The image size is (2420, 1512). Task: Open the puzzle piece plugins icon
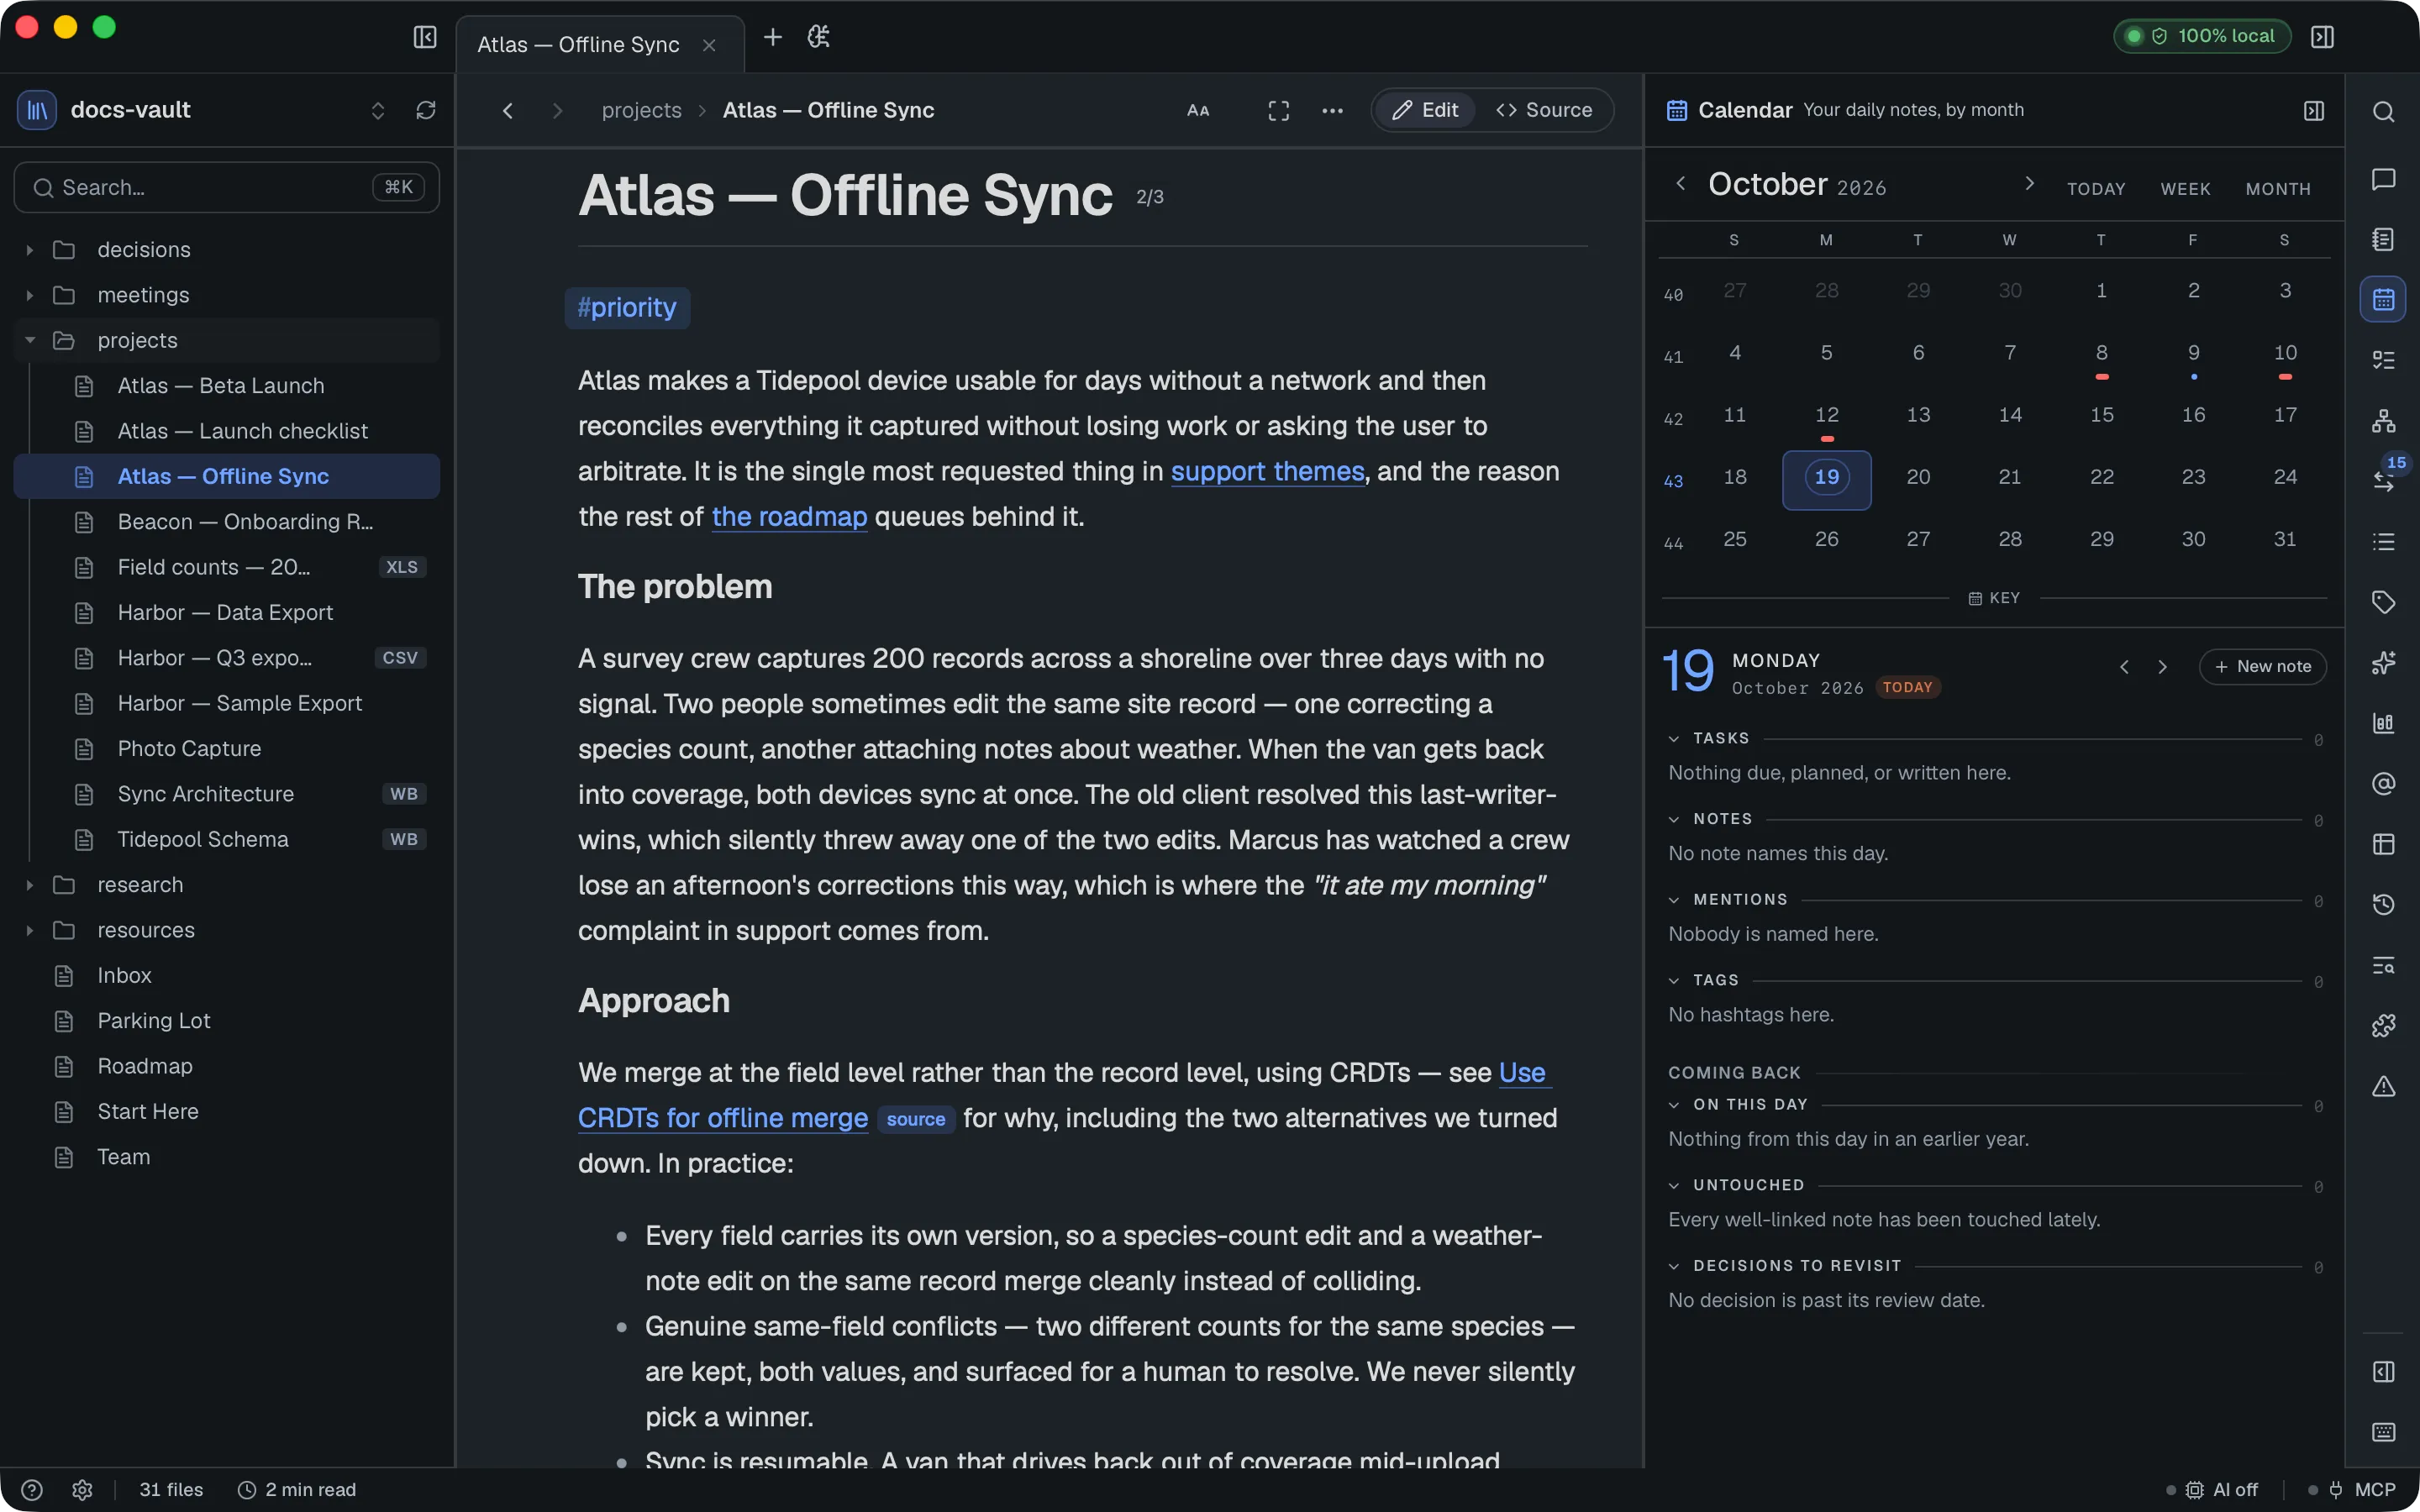click(x=2383, y=1025)
